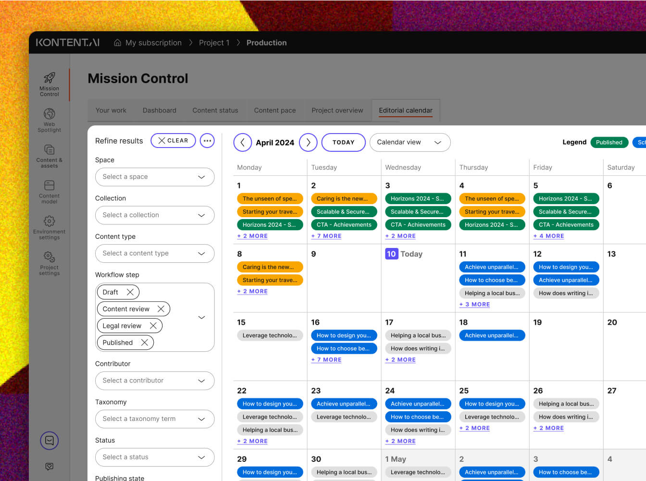646x481 pixels.
Task: Remove the Legal review filter tag
Action: (x=153, y=326)
